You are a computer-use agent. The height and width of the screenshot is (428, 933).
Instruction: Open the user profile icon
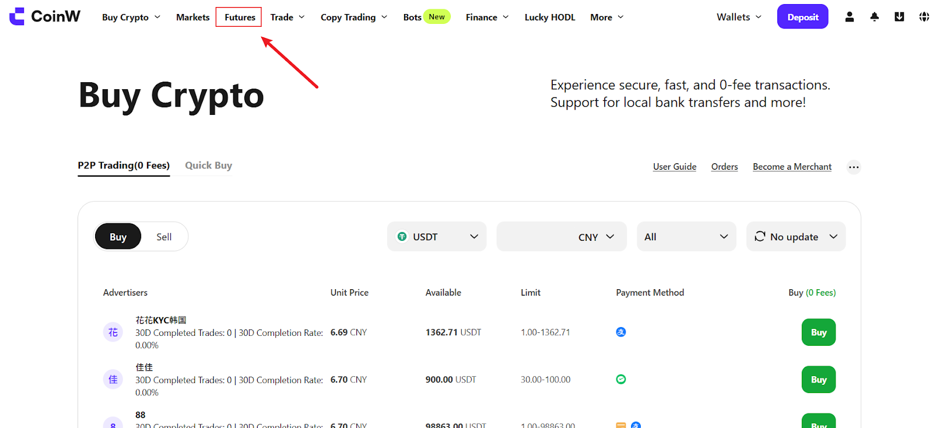(x=850, y=17)
